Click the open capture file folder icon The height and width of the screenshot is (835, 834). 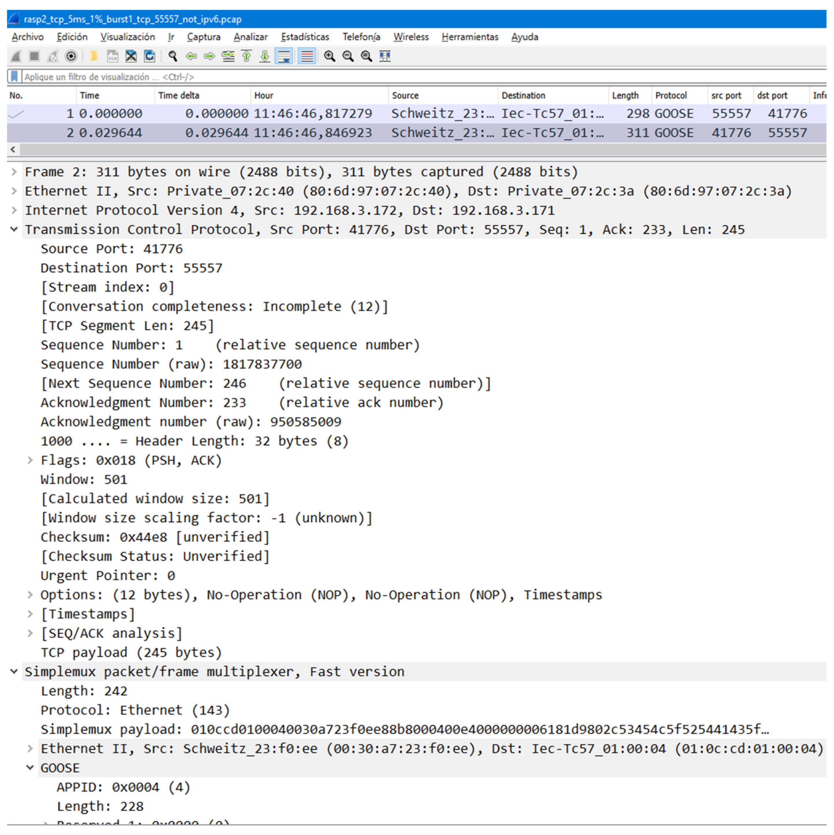pos(93,56)
